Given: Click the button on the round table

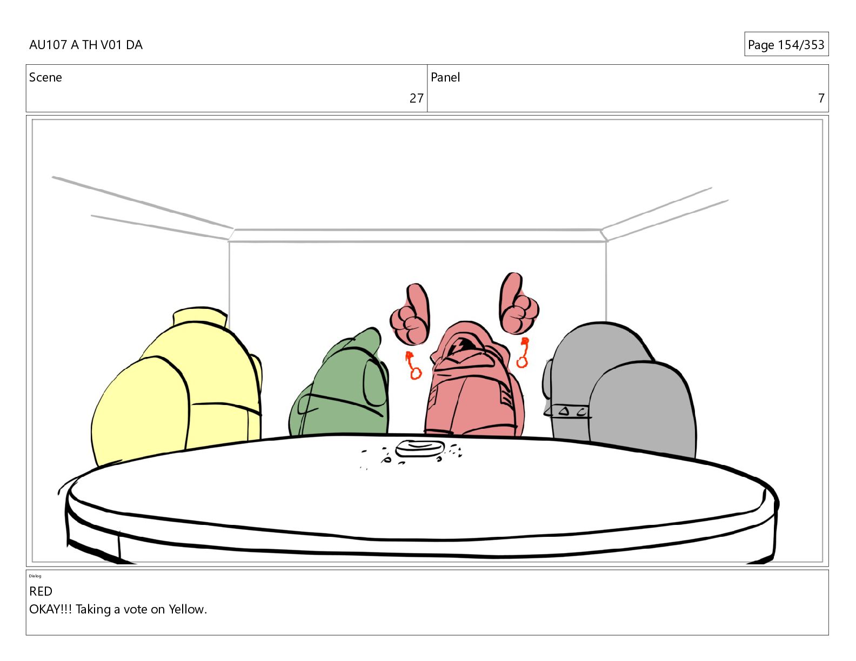Looking at the screenshot, I should coord(420,449).
